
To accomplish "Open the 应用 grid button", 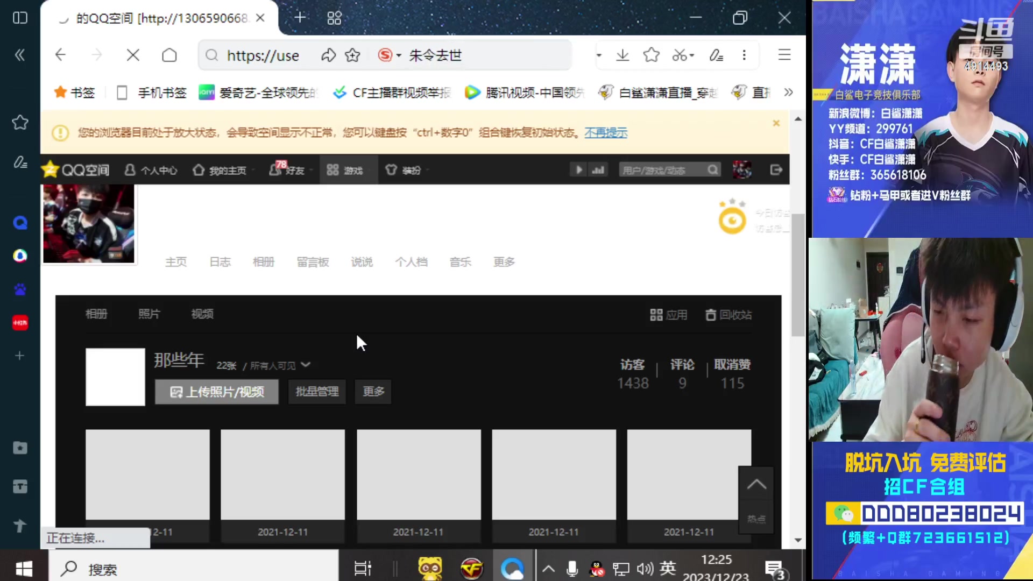I will (x=668, y=315).
